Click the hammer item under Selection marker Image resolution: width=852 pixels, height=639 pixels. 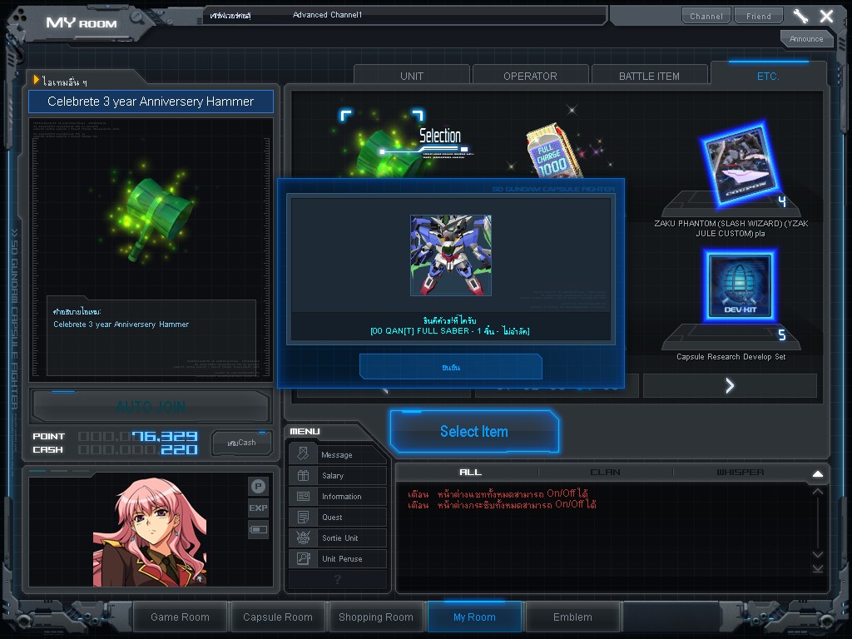pyautogui.click(x=389, y=156)
